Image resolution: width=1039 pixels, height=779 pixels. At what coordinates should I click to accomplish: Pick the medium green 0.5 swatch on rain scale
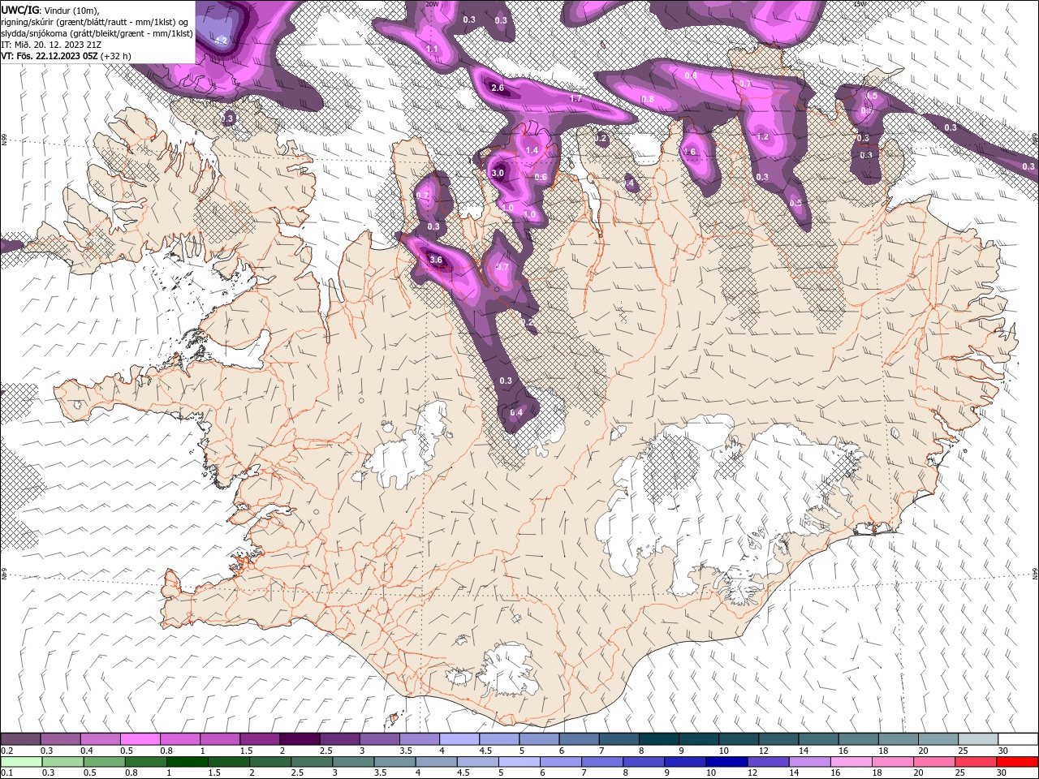[x=104, y=762]
